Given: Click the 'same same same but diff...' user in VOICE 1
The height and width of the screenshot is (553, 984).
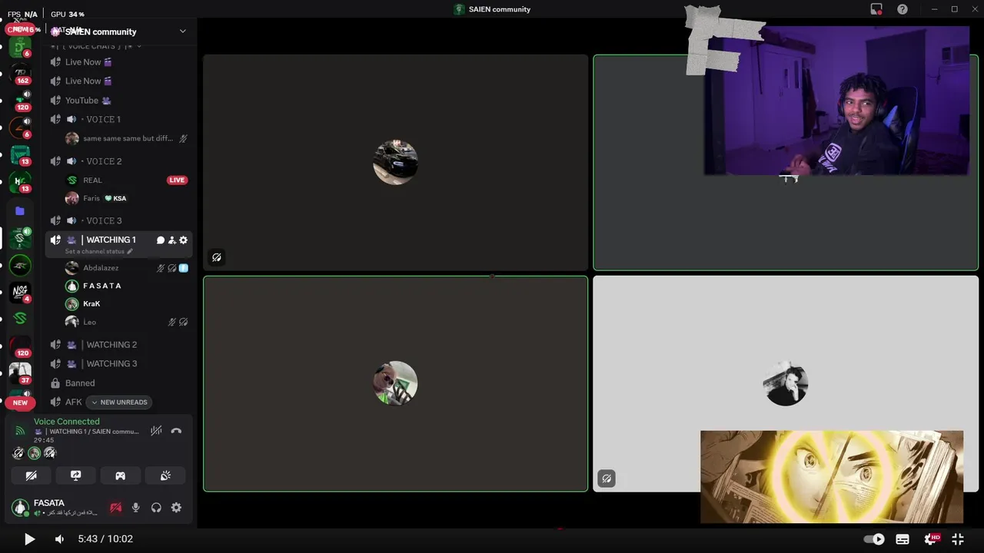Looking at the screenshot, I should tap(127, 139).
